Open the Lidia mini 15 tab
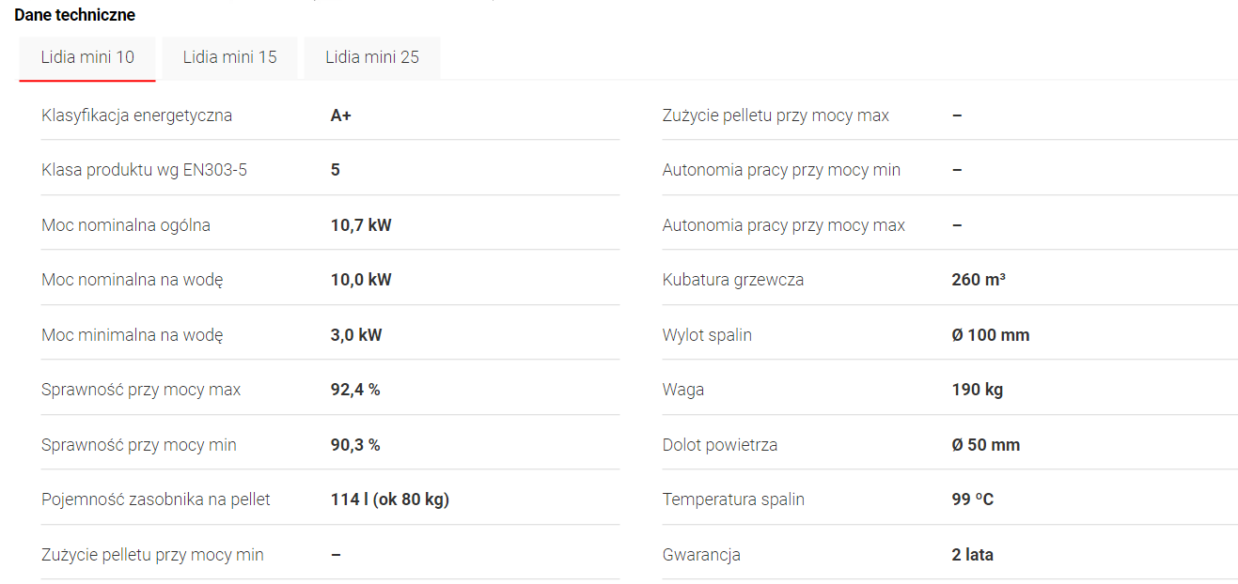 point(229,57)
